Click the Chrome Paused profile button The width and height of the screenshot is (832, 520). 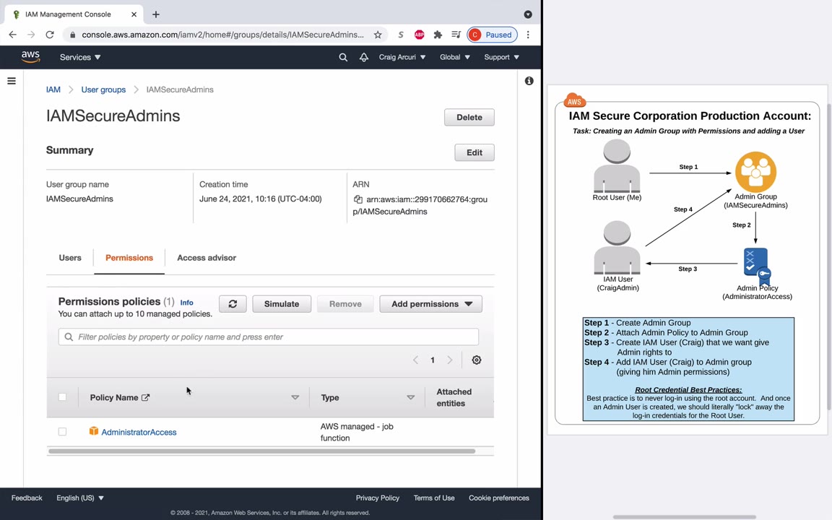[492, 35]
